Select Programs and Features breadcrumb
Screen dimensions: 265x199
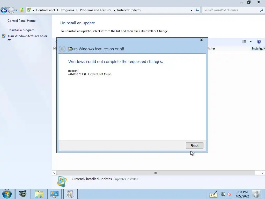point(95,10)
